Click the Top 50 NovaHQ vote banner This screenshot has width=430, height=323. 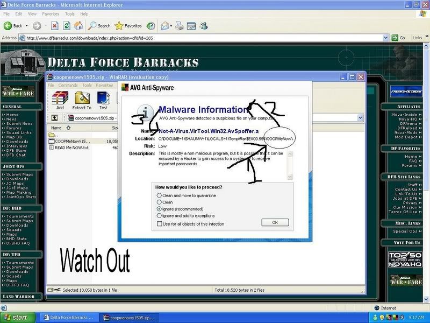pyautogui.click(x=405, y=259)
